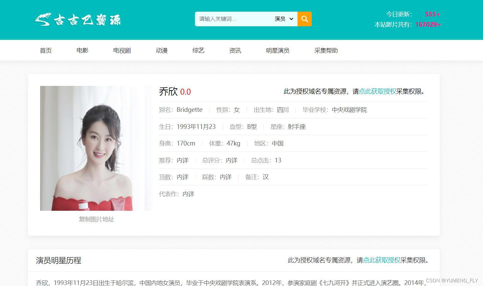Click the 今日更新 count 555+
The height and width of the screenshot is (286, 483).
(433, 14)
